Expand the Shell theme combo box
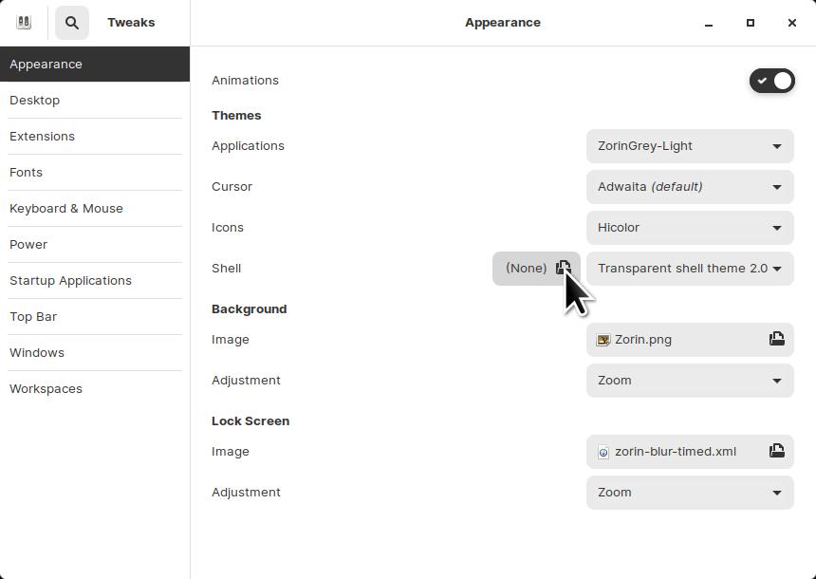Image resolution: width=816 pixels, height=579 pixels. (x=690, y=269)
